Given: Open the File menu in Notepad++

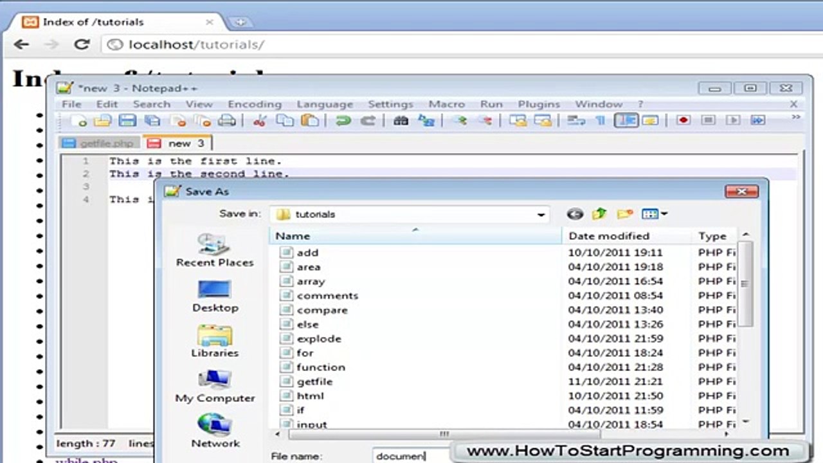Looking at the screenshot, I should pyautogui.click(x=71, y=104).
